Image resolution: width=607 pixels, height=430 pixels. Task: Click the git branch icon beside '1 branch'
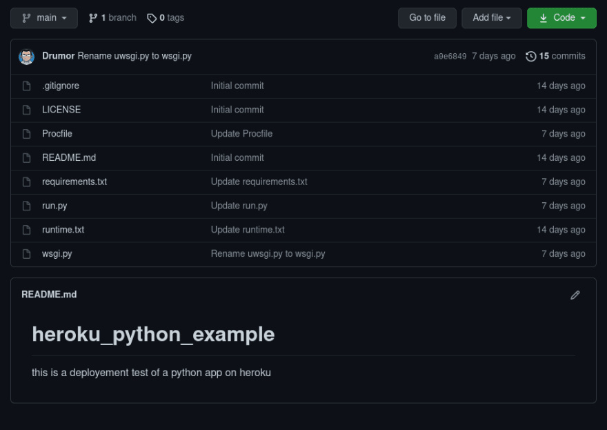coord(93,18)
